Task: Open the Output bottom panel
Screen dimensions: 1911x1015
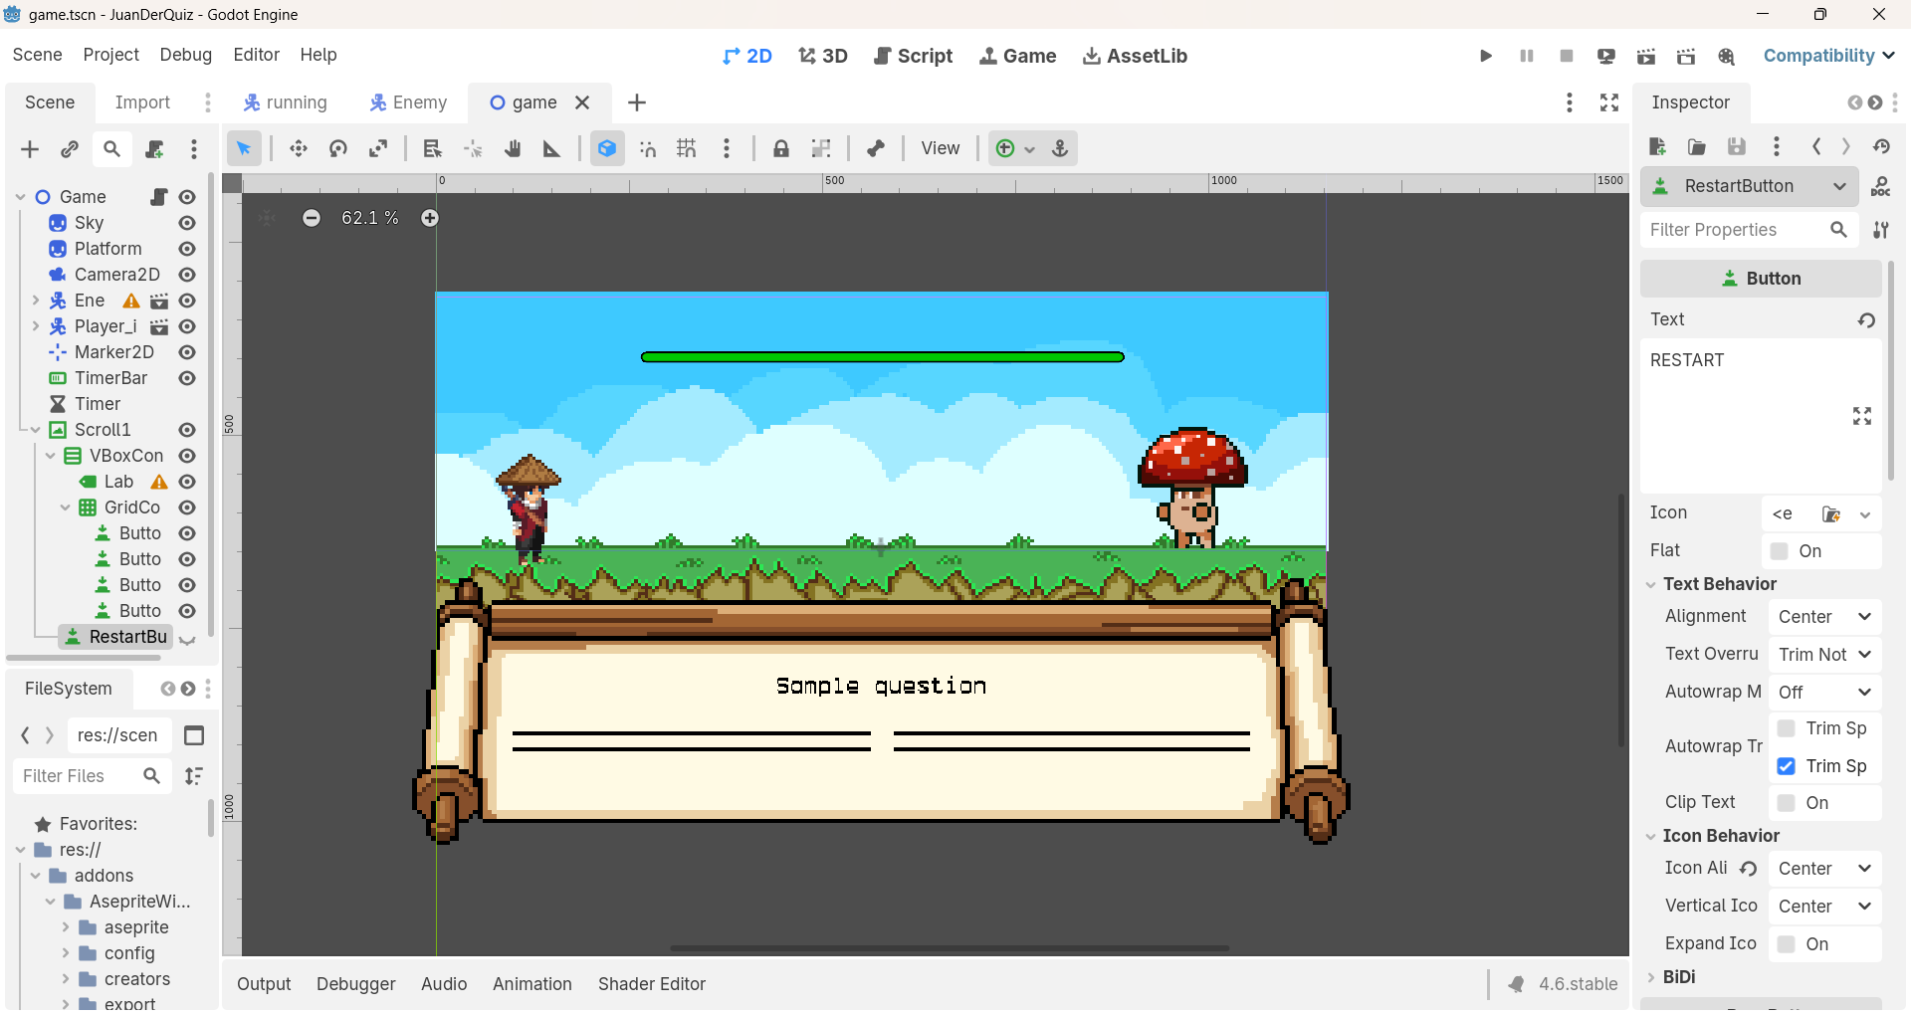Action: [x=264, y=984]
